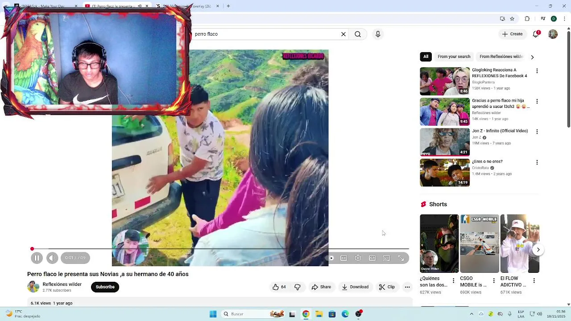The width and height of the screenshot is (571, 321).
Task: Show more filter chips with arrow
Action: point(532,57)
